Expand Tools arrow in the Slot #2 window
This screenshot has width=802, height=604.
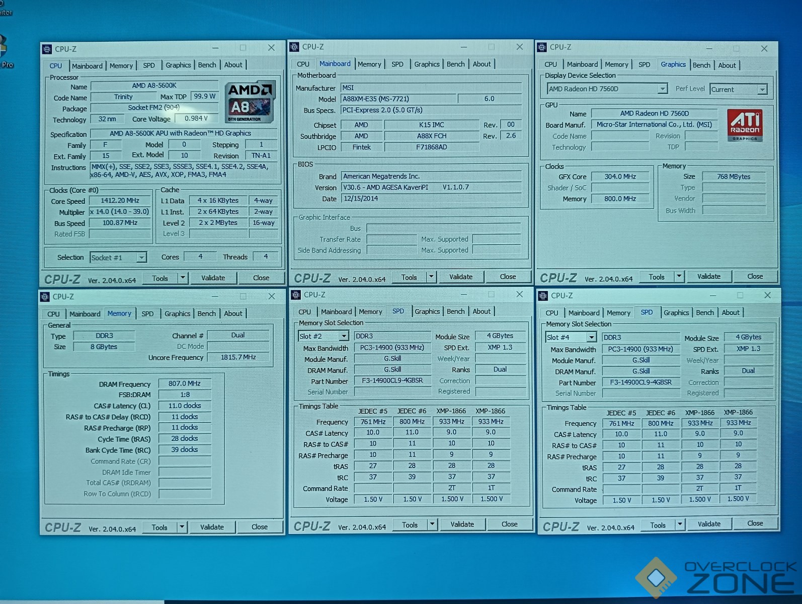click(x=432, y=524)
